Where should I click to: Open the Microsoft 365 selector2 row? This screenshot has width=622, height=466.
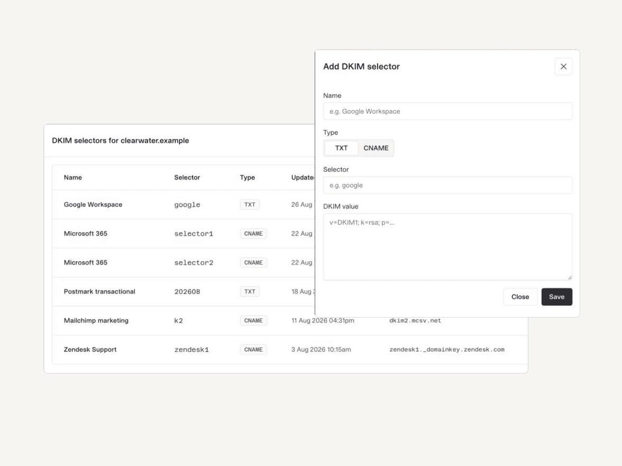pos(184,263)
